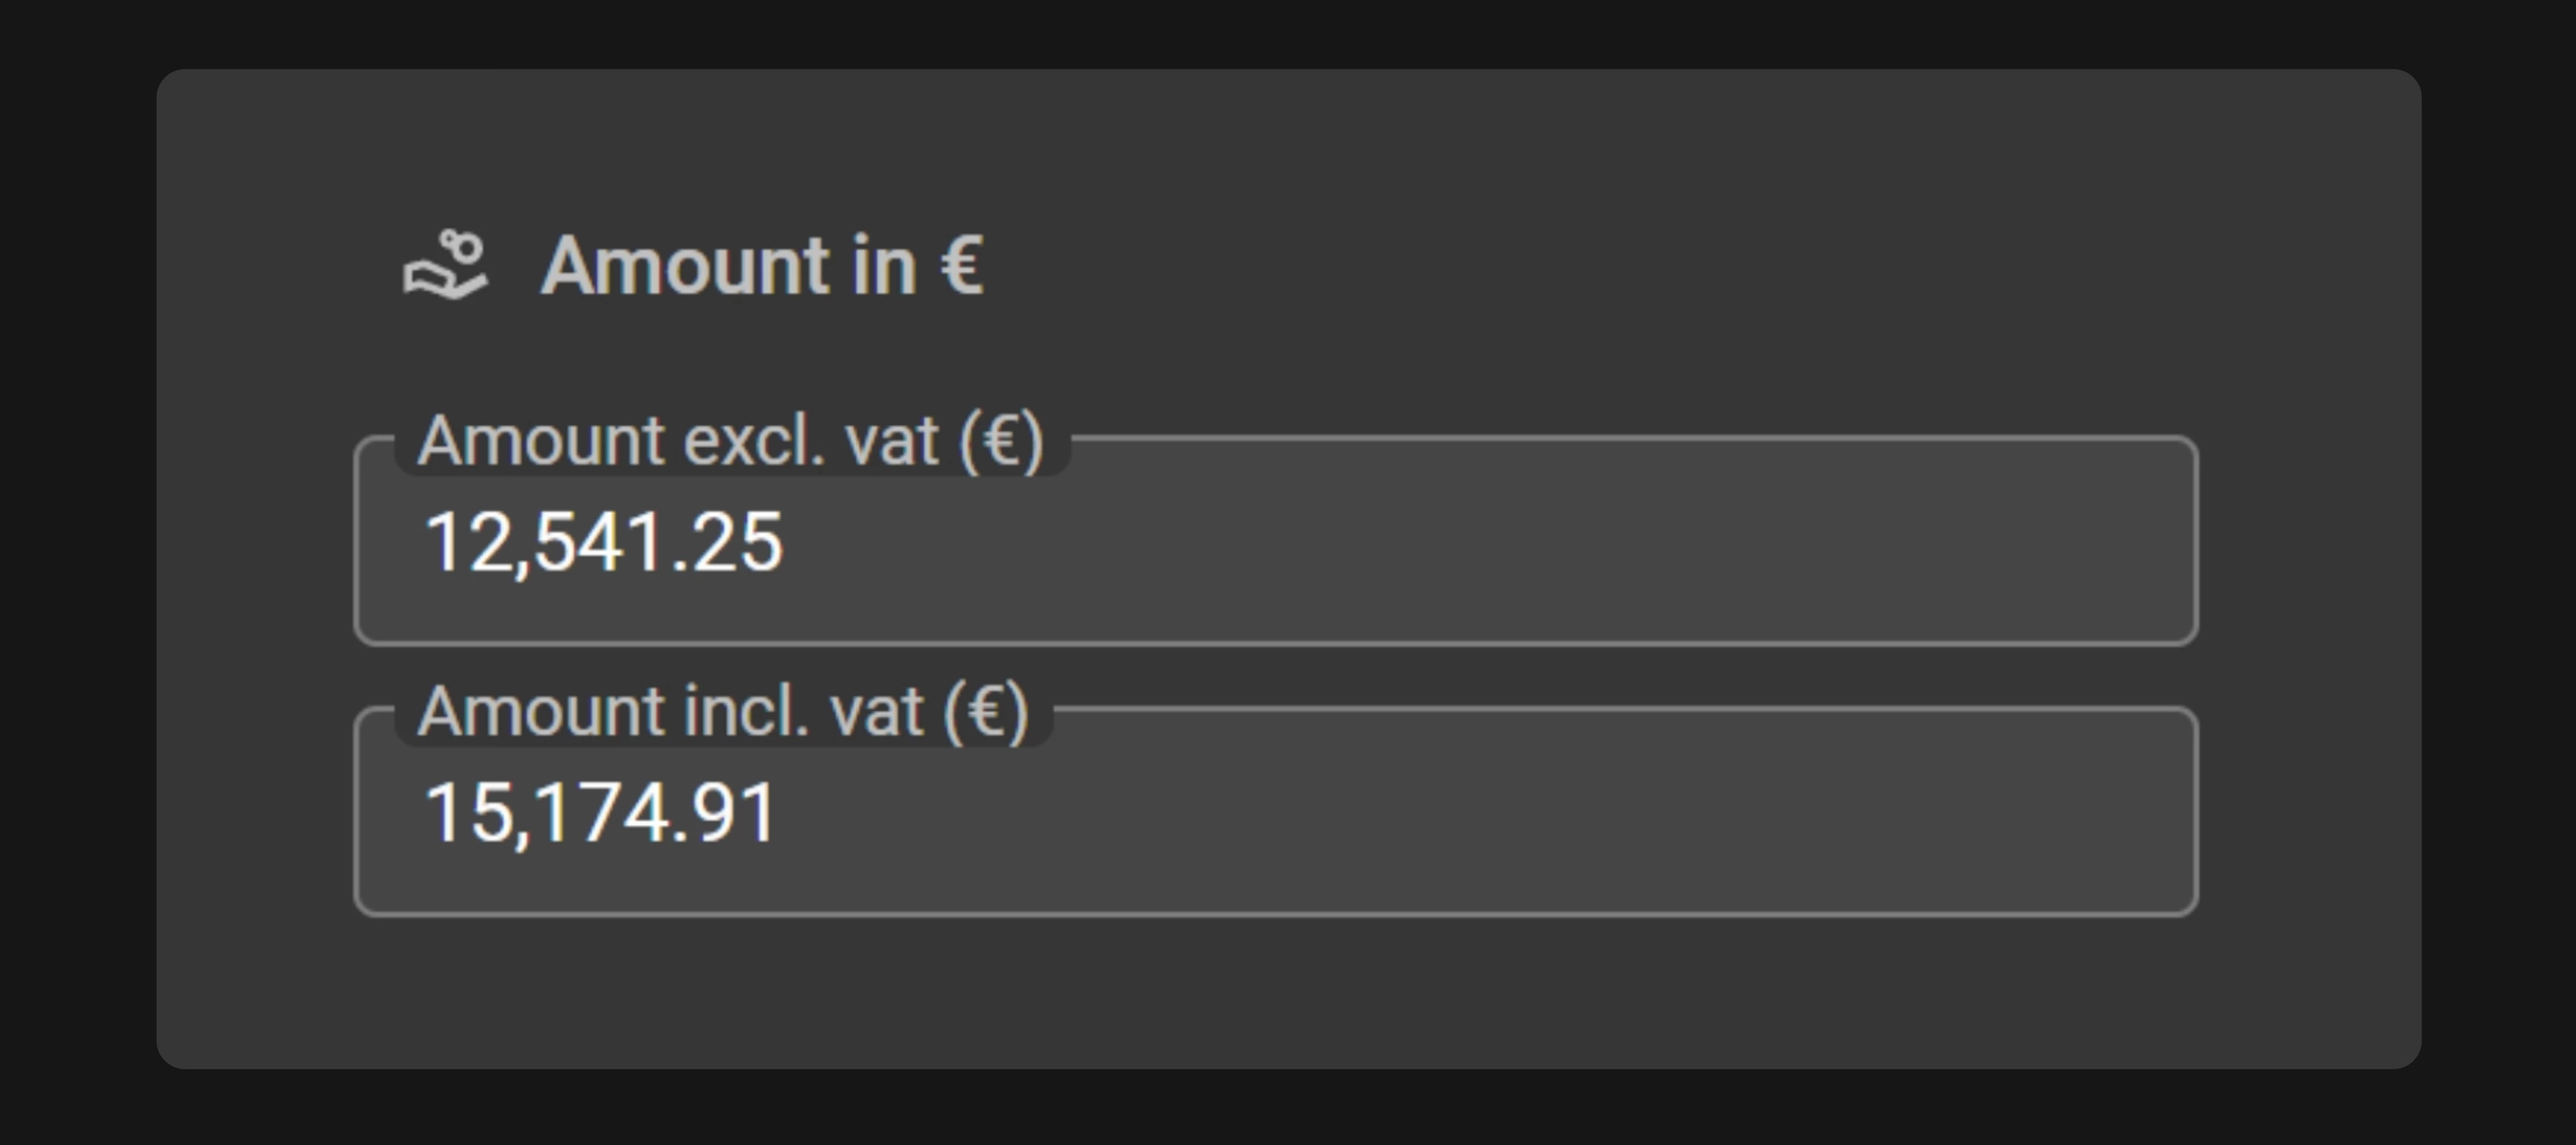Click the (€) in the excl. vat label

[1001, 441]
